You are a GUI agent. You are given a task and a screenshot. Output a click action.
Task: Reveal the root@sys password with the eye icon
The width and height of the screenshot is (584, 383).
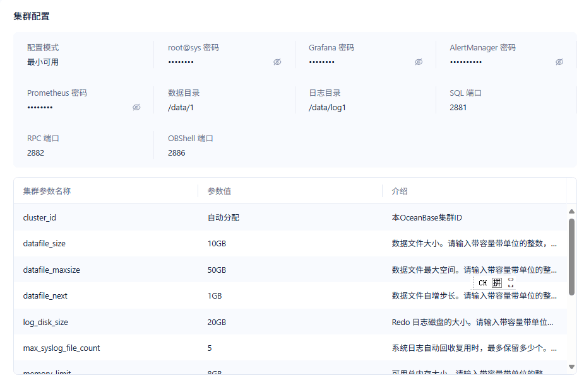coord(277,62)
